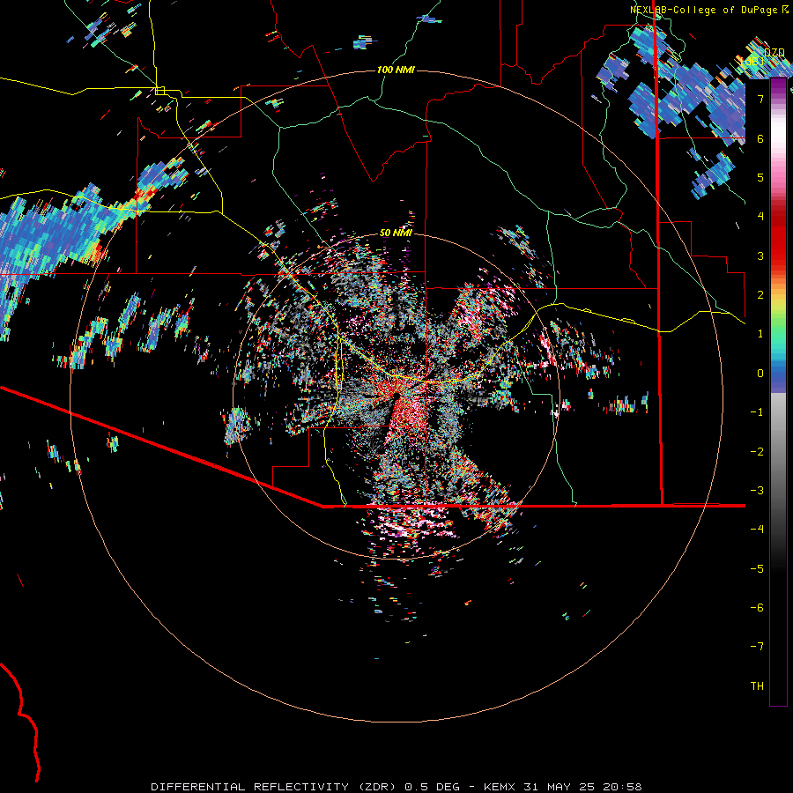Click the 50 NMI range ring label
Screen dimensions: 793x793
click(396, 233)
